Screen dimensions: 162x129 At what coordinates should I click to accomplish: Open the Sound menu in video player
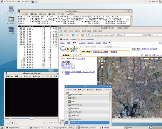[47, 76]
